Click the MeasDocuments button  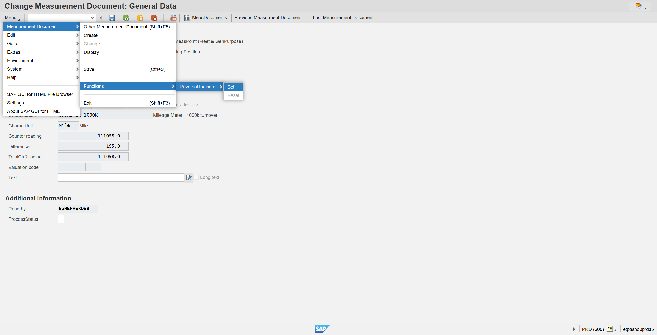click(206, 18)
